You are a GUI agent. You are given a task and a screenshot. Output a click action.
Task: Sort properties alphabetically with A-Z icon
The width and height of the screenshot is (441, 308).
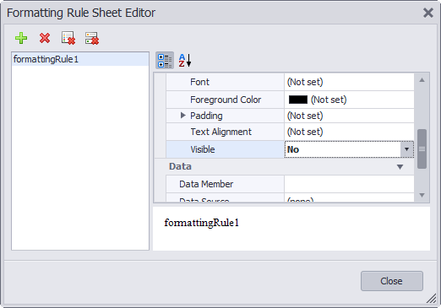click(x=185, y=61)
